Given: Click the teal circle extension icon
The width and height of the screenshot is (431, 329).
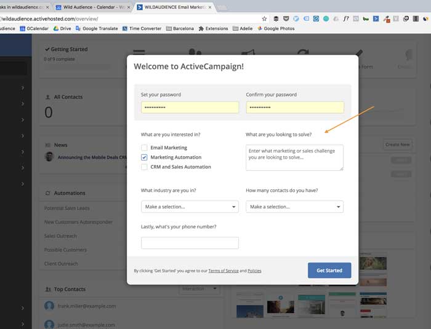Looking at the screenshot, I should point(326,18).
